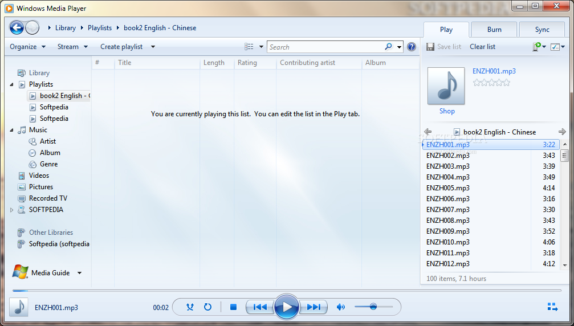Screen dimensions: 574x326
Task: Select ENZH005.mp3 in the play list
Action: [491, 188]
